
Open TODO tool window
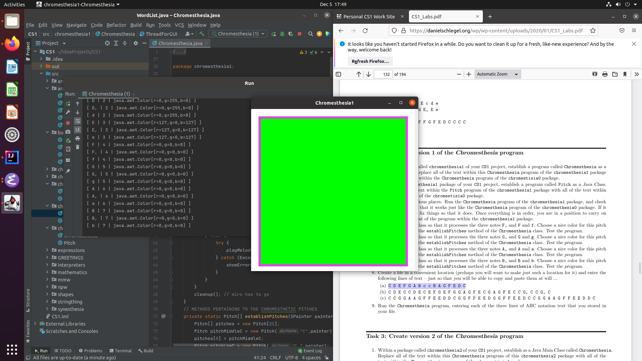coord(63,351)
